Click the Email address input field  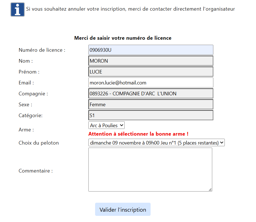click(x=151, y=82)
